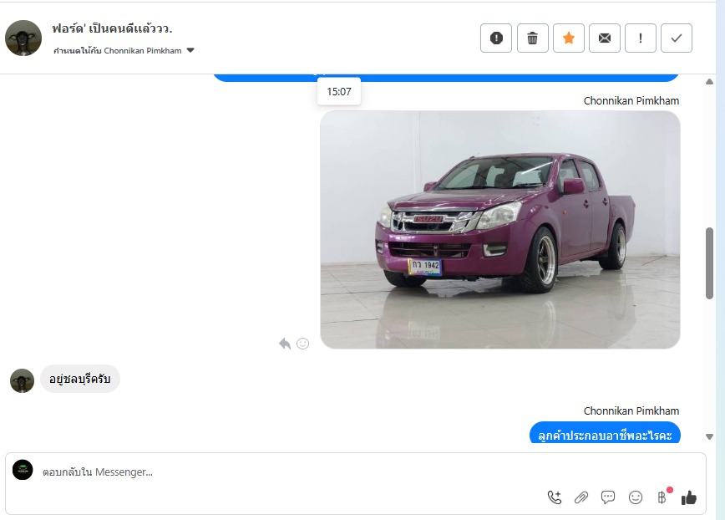
Task: Mark conversation as spam
Action: [x=496, y=38]
